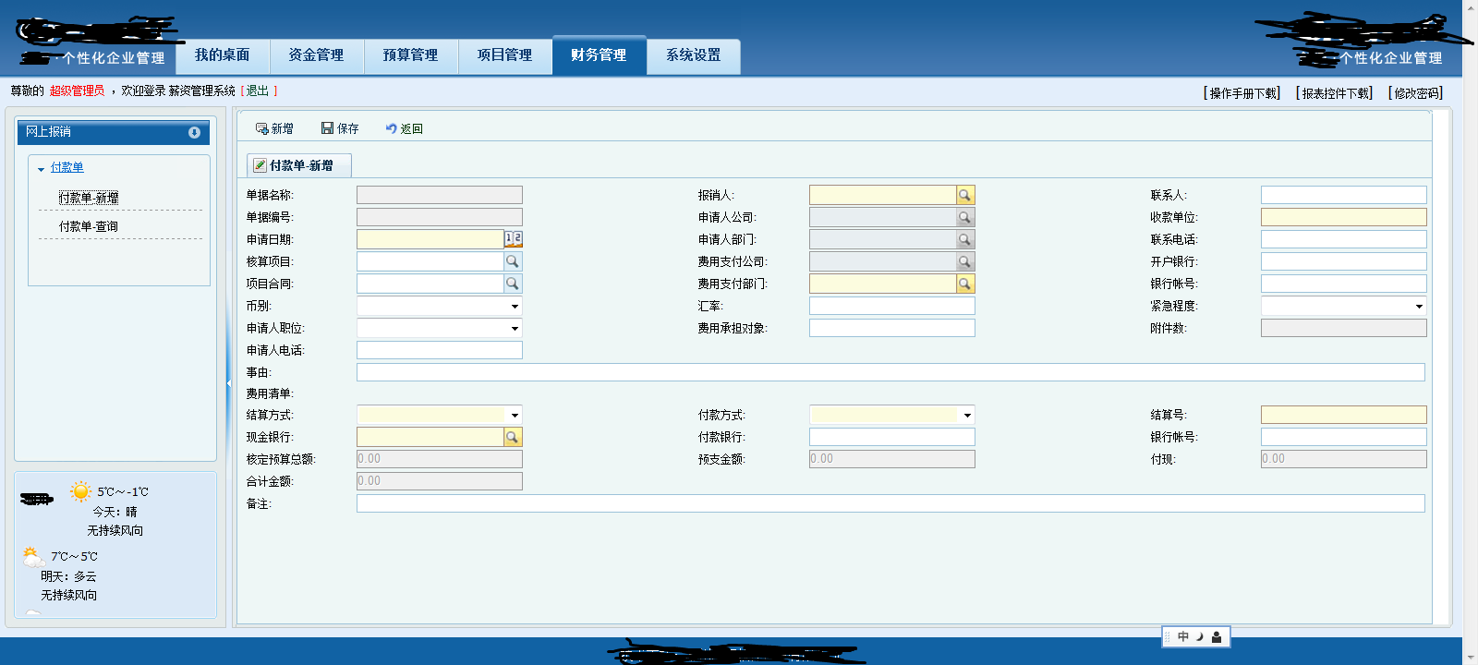Click the IME 中 language indicator
The width and height of the screenshot is (1478, 665).
1183,637
